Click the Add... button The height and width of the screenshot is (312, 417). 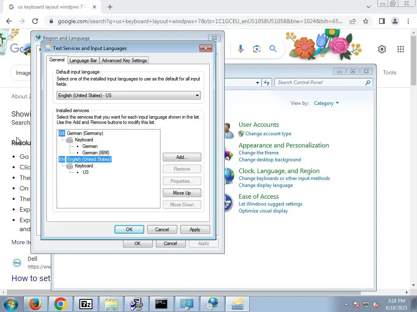coord(182,157)
